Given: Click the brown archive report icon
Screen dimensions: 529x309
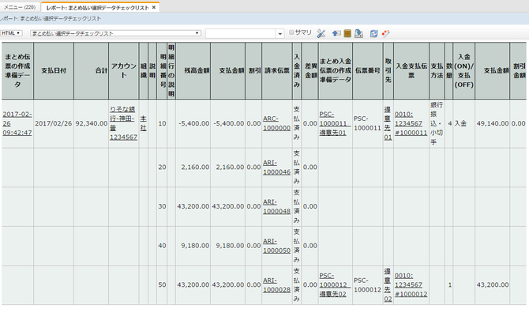Looking at the screenshot, I should (x=347, y=33).
